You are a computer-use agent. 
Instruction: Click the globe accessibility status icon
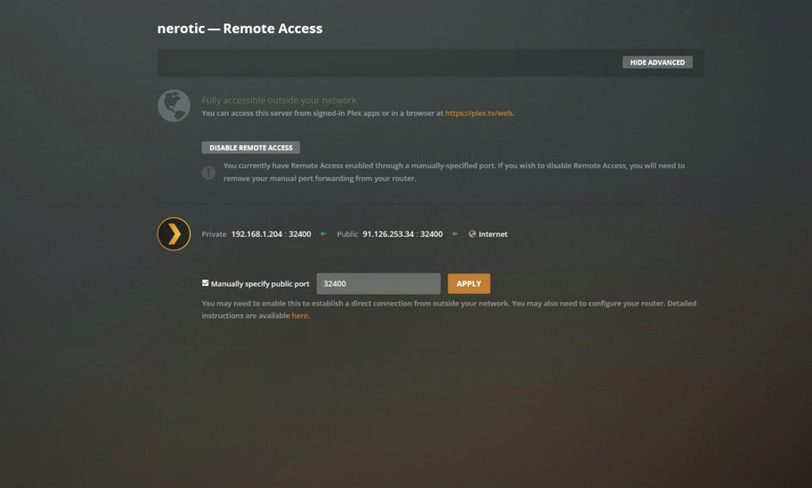pyautogui.click(x=174, y=106)
